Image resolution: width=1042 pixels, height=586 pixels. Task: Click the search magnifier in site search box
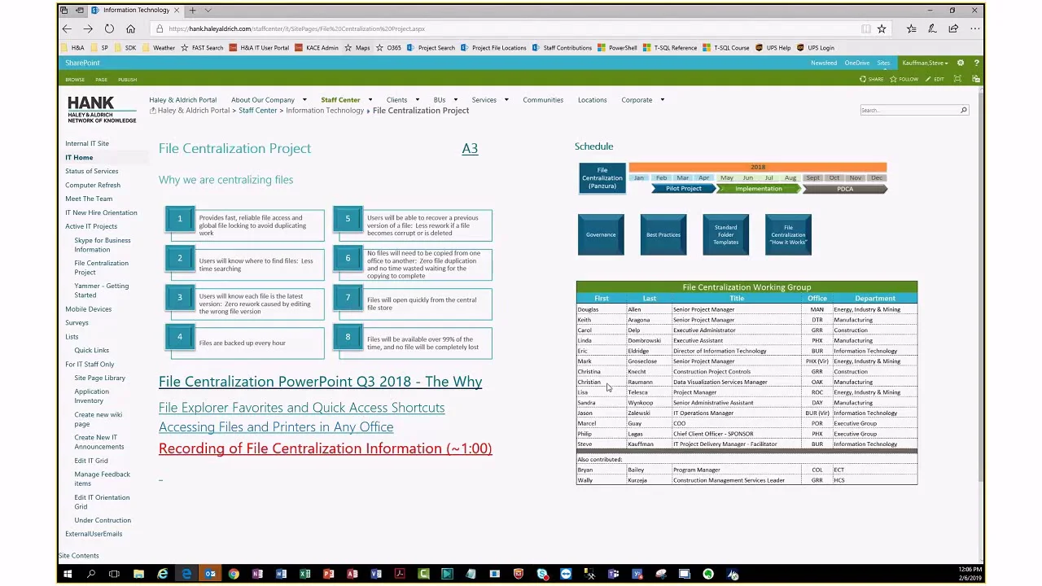coord(963,110)
